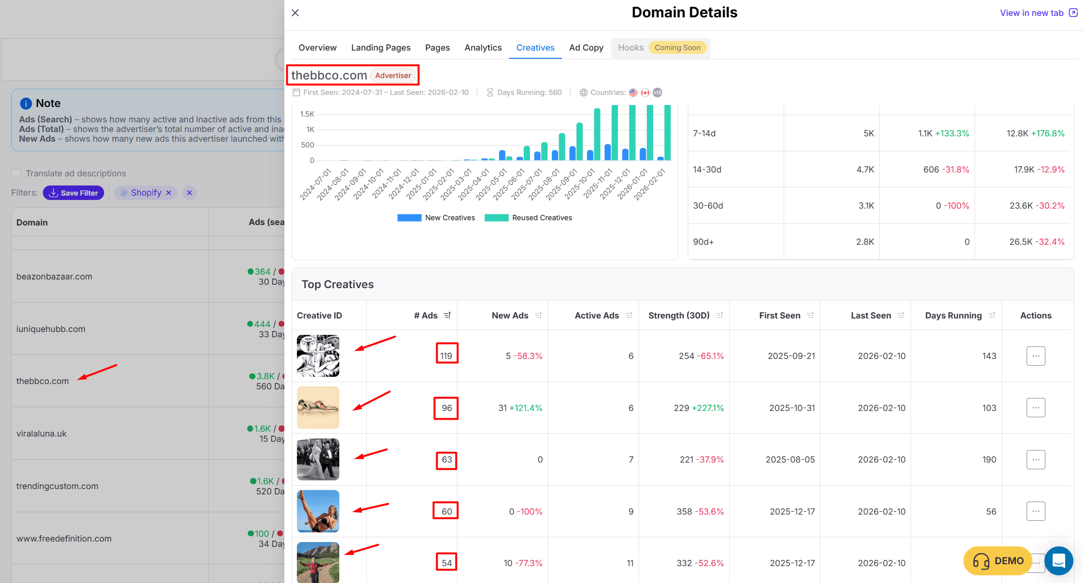
Task: Open the top creative comic thumbnail
Action: 318,356
